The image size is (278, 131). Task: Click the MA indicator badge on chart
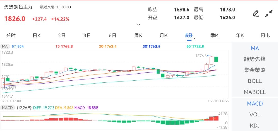pyautogui.click(x=5, y=47)
